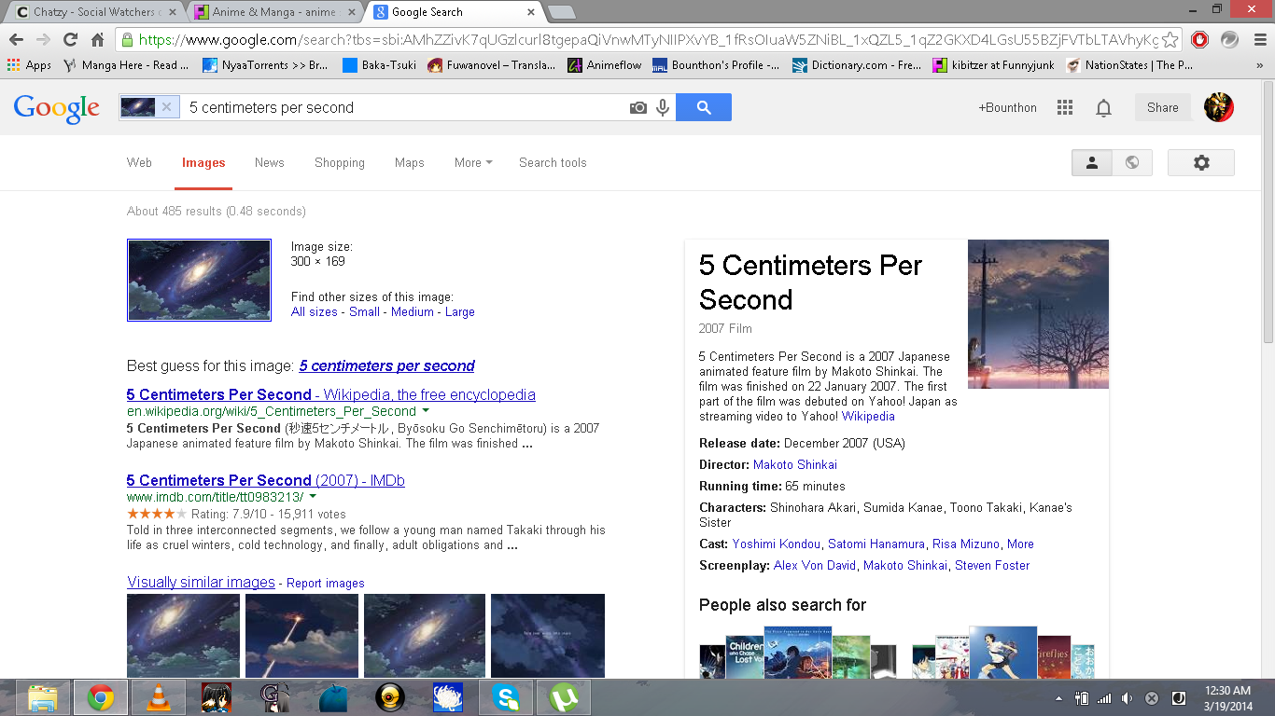
Task: Expand the More search categories dropdown
Action: click(x=473, y=163)
